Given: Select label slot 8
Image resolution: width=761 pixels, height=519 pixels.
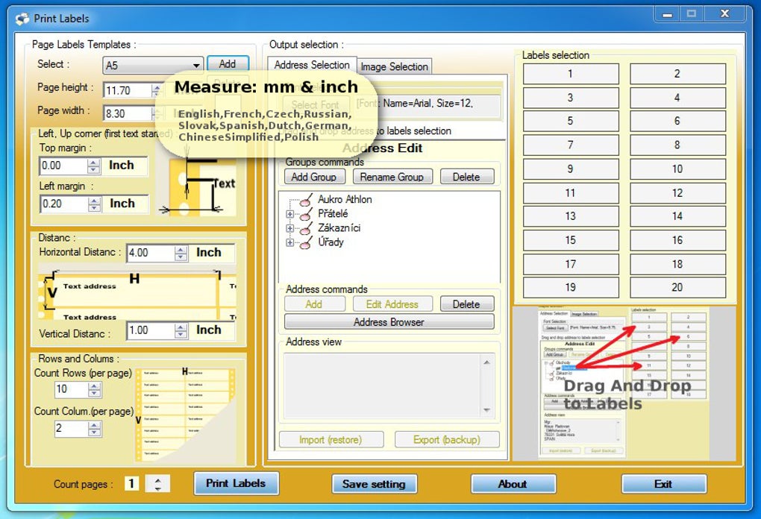Looking at the screenshot, I should point(677,145).
